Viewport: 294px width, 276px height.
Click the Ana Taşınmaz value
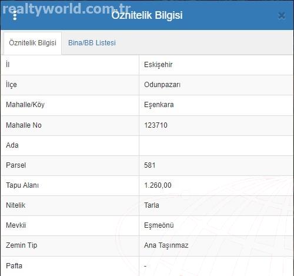click(x=166, y=245)
